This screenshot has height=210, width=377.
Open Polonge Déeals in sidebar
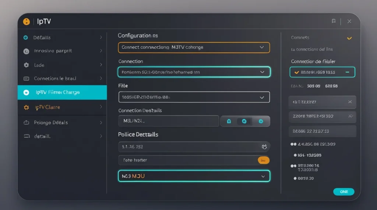62,123
